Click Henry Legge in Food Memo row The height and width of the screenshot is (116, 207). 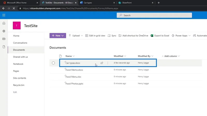pyautogui.click(x=143, y=70)
